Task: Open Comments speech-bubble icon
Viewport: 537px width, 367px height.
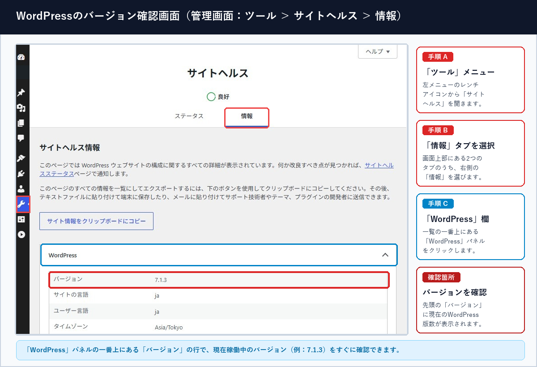Action: tap(21, 138)
